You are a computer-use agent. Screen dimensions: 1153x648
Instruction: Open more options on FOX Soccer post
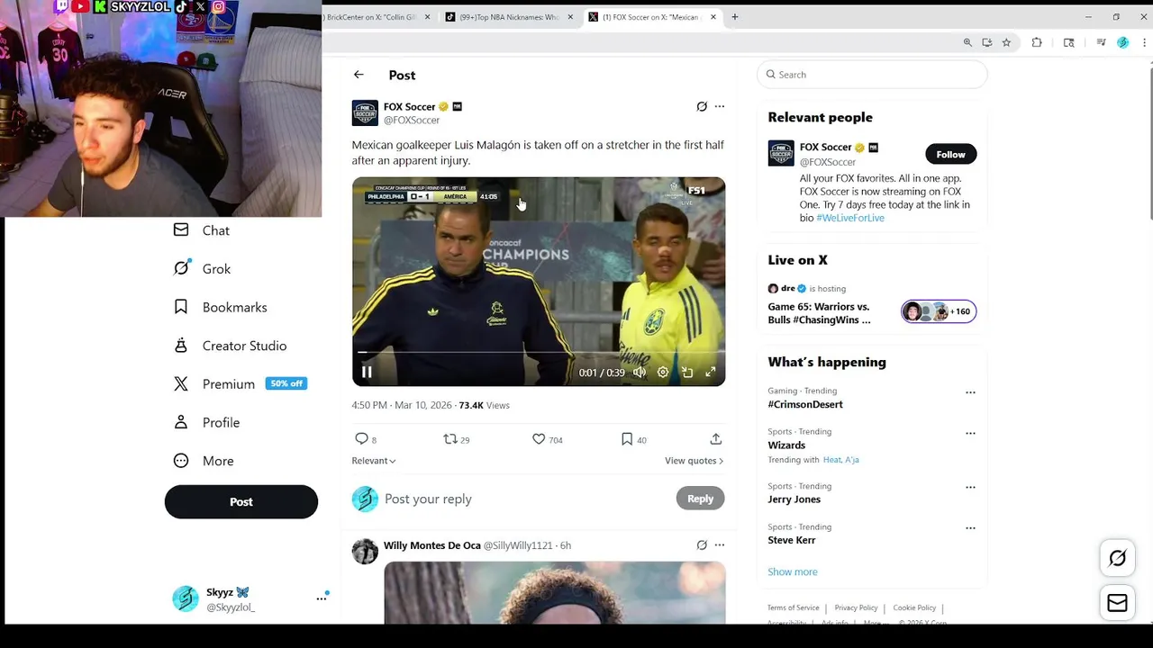[720, 106]
